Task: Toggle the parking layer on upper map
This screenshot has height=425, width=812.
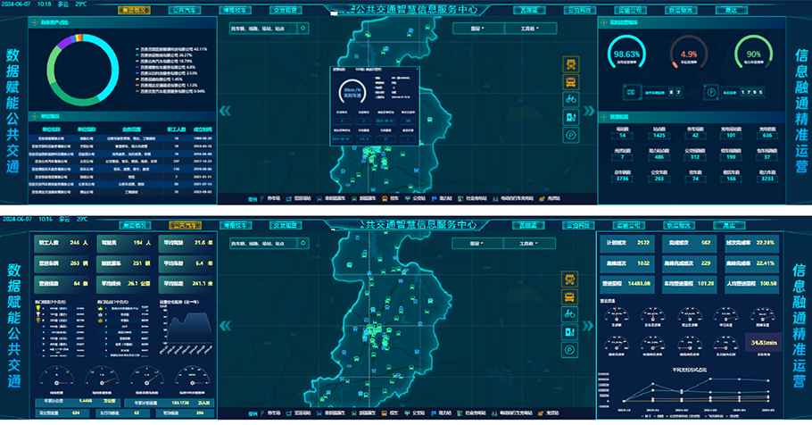Action: coord(571,134)
